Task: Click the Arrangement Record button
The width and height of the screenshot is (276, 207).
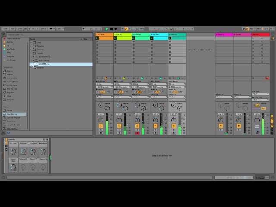Action: click(x=116, y=29)
